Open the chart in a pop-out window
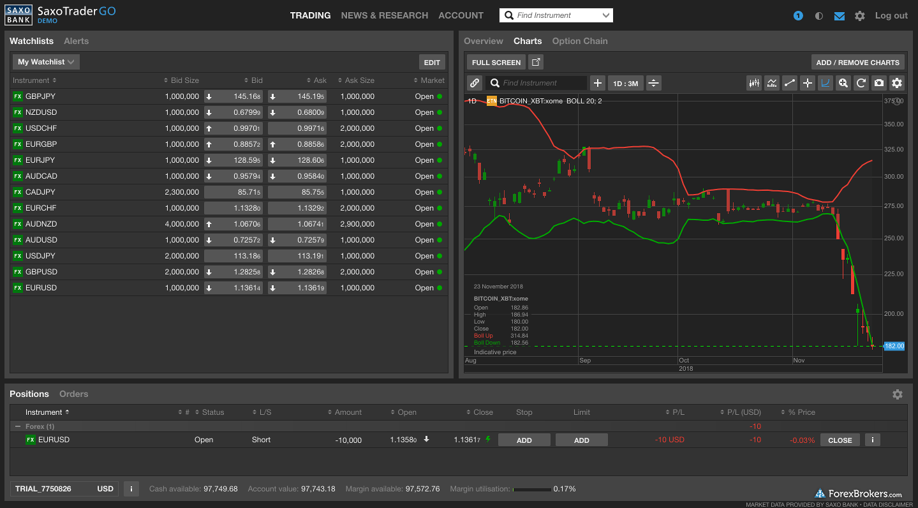This screenshot has width=918, height=508. [536, 62]
